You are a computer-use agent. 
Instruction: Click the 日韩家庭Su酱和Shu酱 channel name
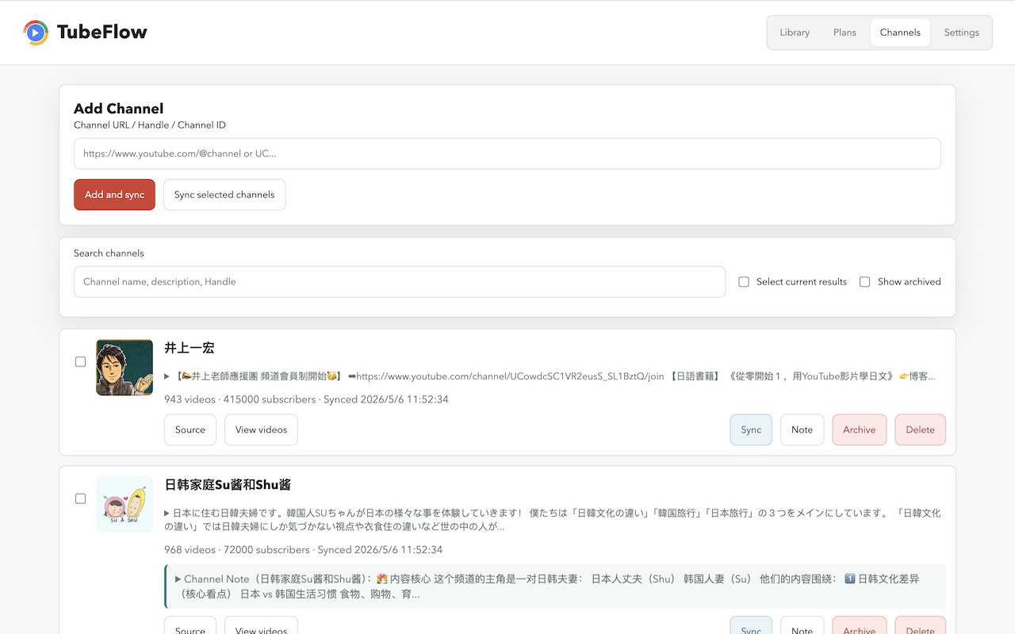pyautogui.click(x=228, y=484)
